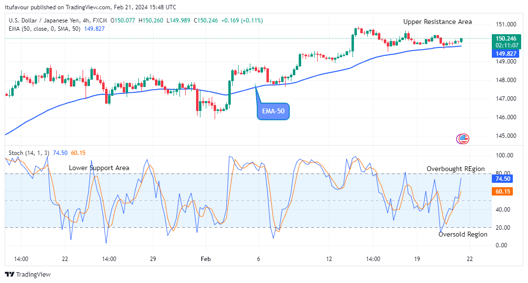
Task: Click the blue EMA value label 149.827
Action: (x=506, y=53)
